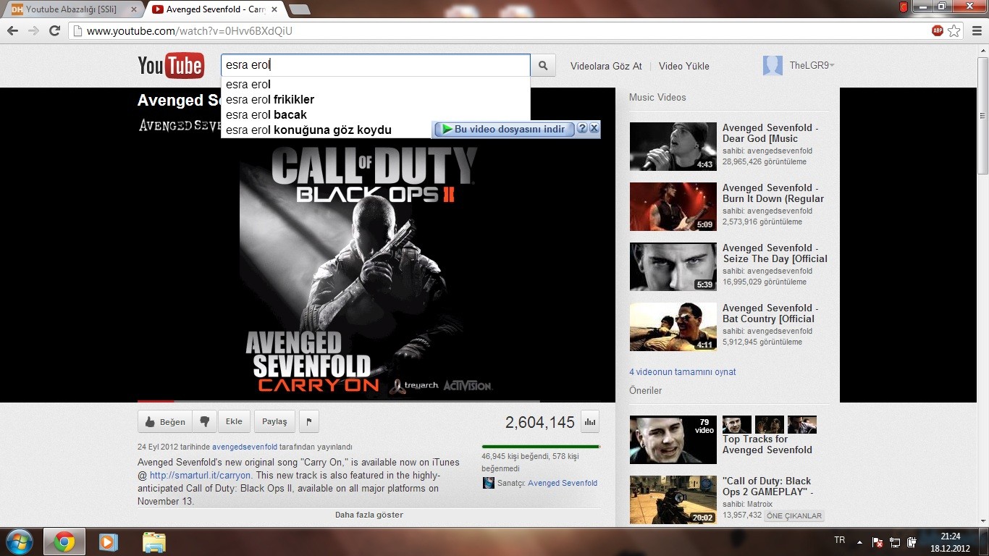Show hidden tray icons arrow
The width and height of the screenshot is (989, 556).
pos(859,542)
